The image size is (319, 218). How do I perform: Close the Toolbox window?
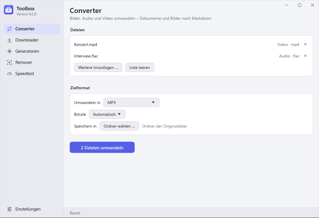313,5
